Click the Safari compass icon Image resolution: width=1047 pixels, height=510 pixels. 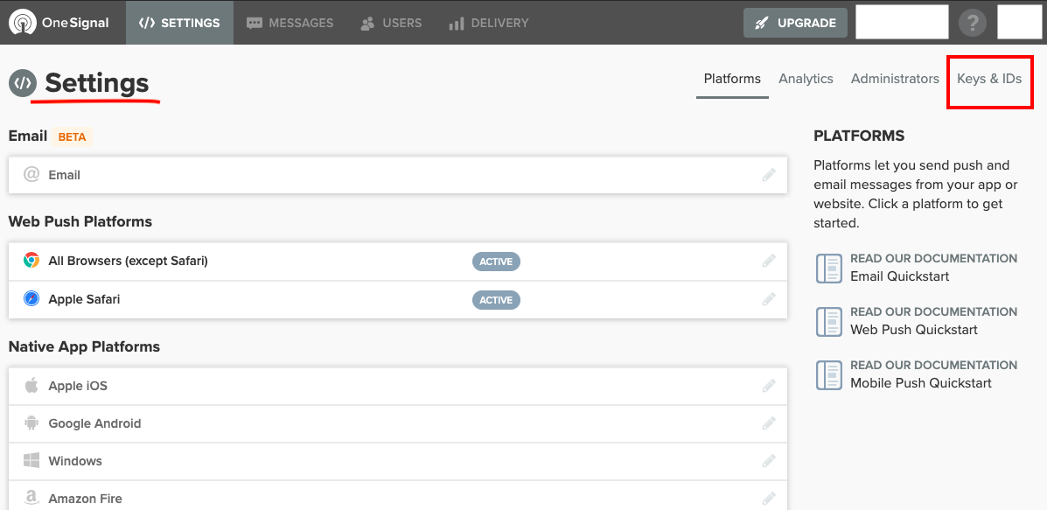tap(31, 298)
